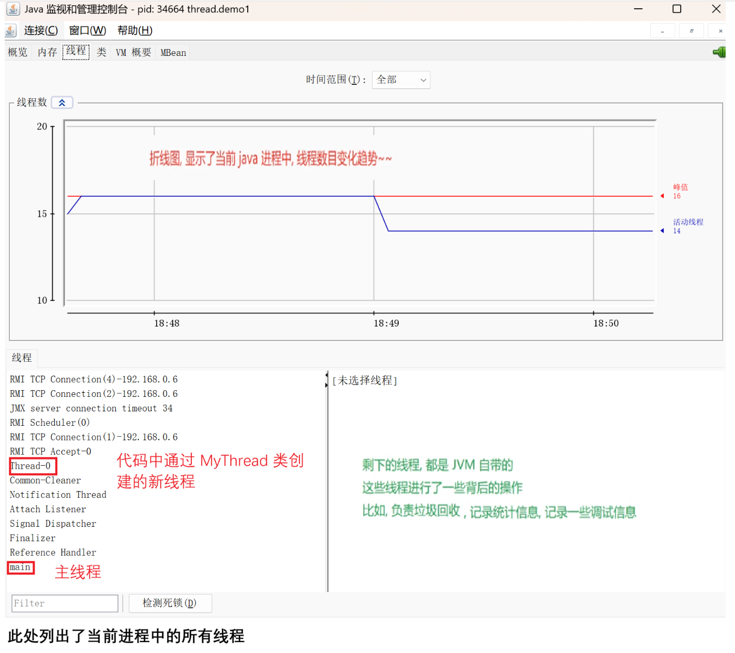Click the 峰值 16 legend label
Viewport: 735px width, 653px height.
click(680, 191)
